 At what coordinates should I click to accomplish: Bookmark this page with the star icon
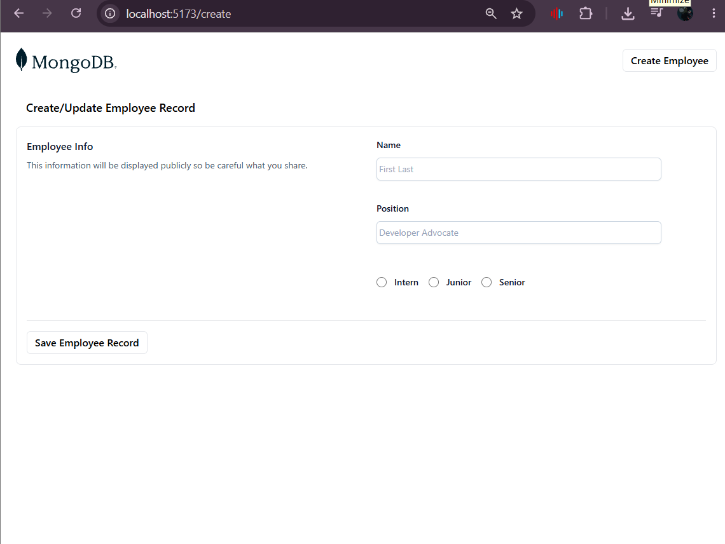(x=516, y=13)
